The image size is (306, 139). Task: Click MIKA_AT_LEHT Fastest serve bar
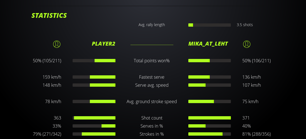pyautogui.click(x=209, y=77)
